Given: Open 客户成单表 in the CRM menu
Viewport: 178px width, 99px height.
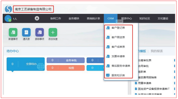Looking at the screenshot, I should coord(118,47).
